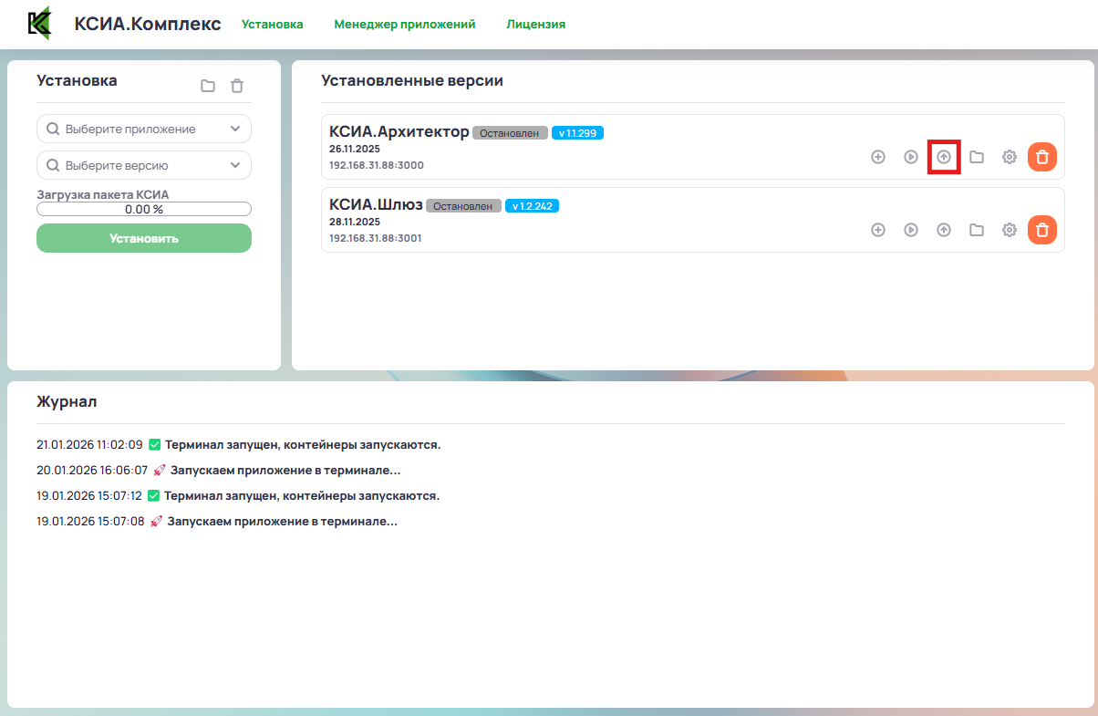Click the КСИА.Комплекс logo
The height and width of the screenshot is (716, 1098).
tap(39, 24)
